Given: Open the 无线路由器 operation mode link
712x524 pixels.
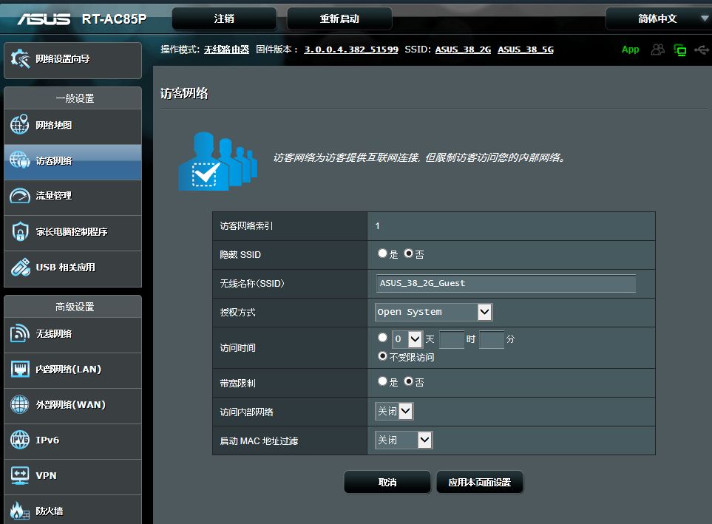Looking at the screenshot, I should click(226, 50).
